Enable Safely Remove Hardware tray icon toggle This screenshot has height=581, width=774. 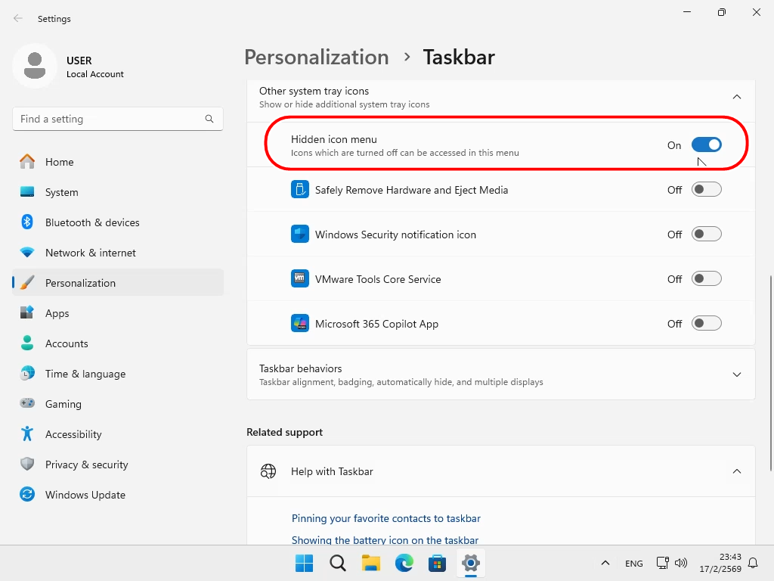click(x=706, y=190)
